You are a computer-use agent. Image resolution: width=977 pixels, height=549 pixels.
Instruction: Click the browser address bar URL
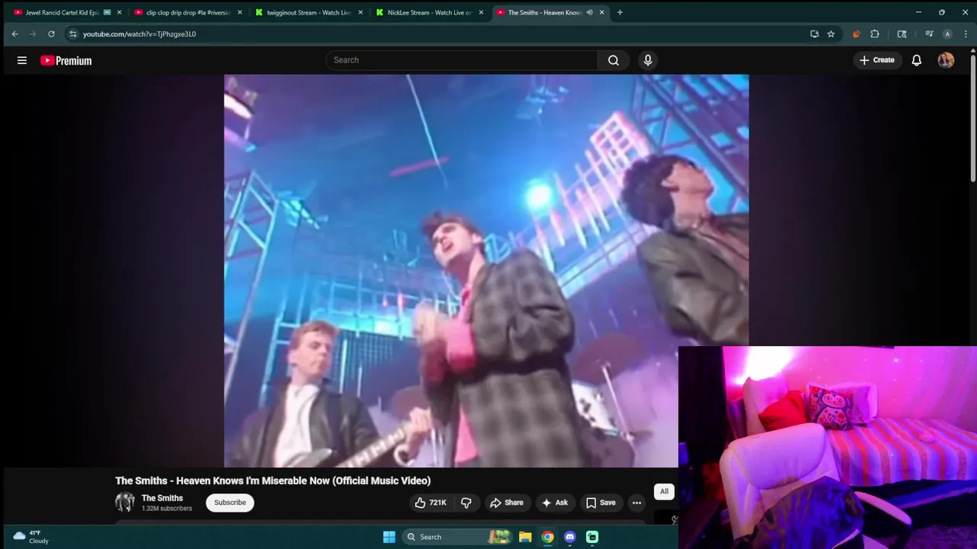[x=140, y=34]
